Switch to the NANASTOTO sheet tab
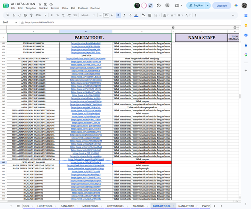The width and height of the screenshot is (251, 209). pos(186,206)
